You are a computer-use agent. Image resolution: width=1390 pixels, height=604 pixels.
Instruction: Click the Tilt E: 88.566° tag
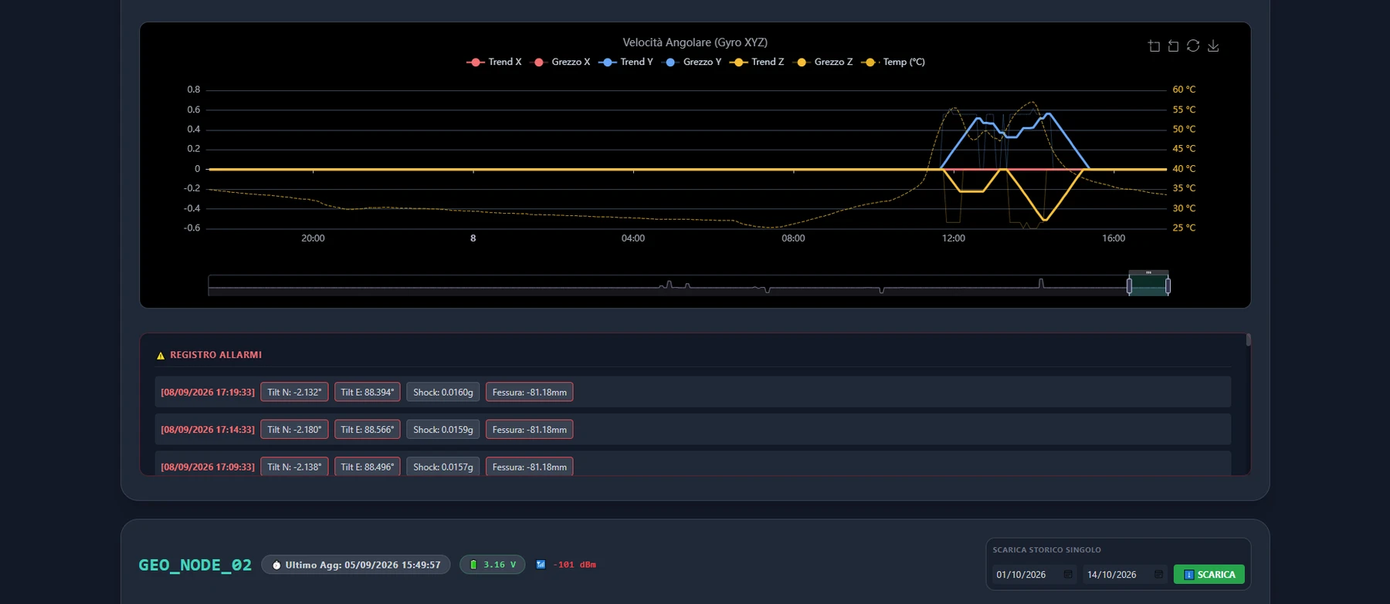(x=368, y=430)
